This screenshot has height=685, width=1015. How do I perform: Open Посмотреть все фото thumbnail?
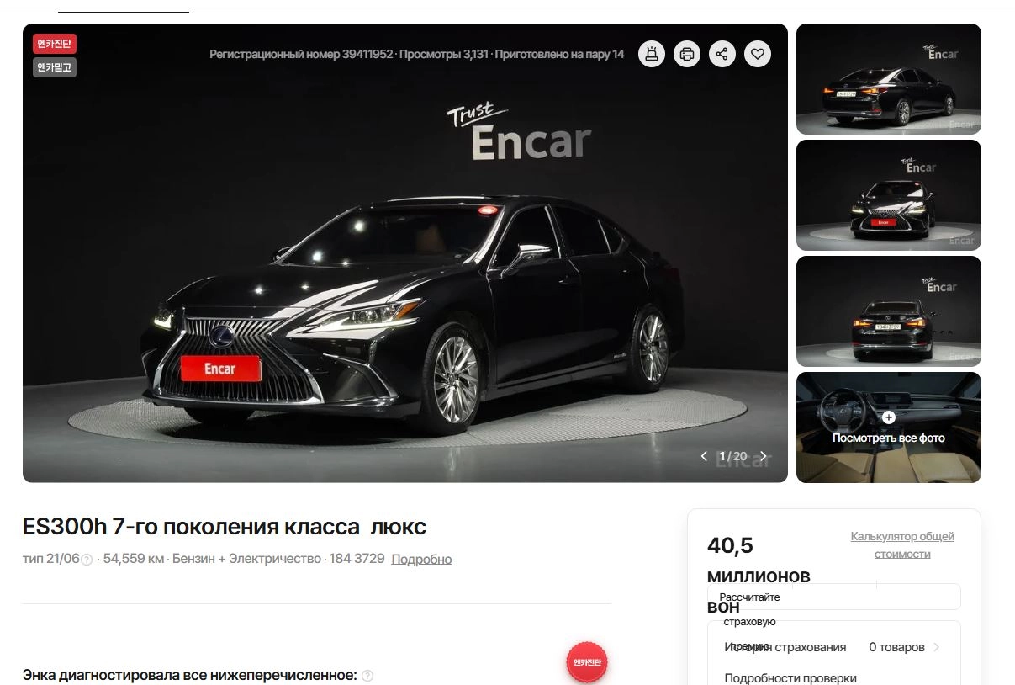[x=889, y=427]
